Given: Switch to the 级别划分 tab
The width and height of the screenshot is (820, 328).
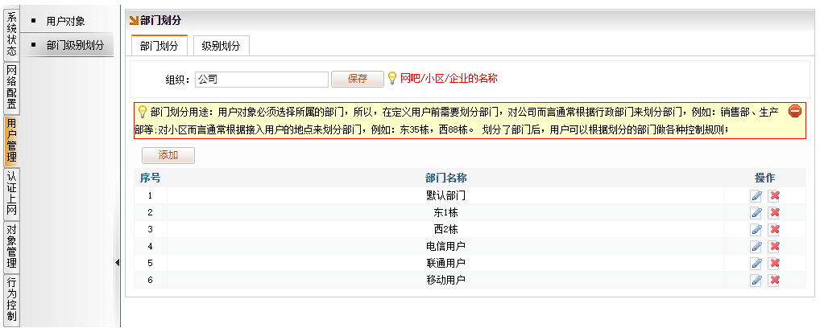Looking at the screenshot, I should coord(221,46).
